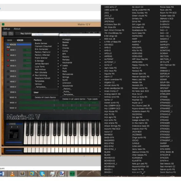Click the first save preset toolbar icon
This screenshot has height=181, width=181.
(x=5, y=33)
